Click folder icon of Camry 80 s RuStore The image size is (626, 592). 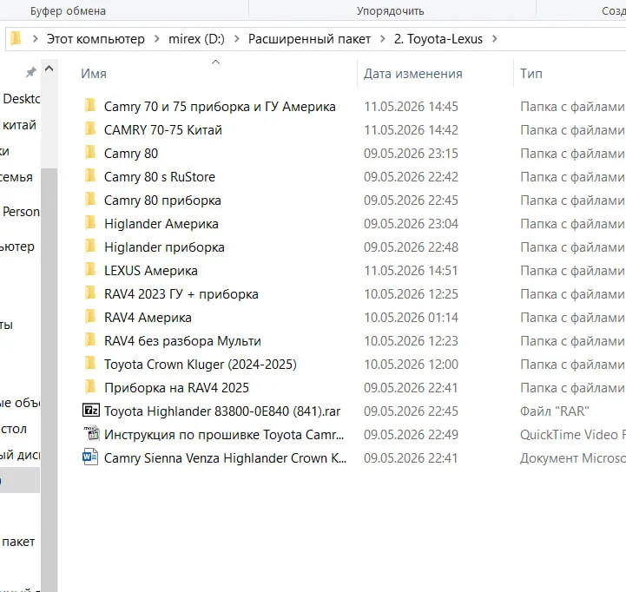pos(90,176)
